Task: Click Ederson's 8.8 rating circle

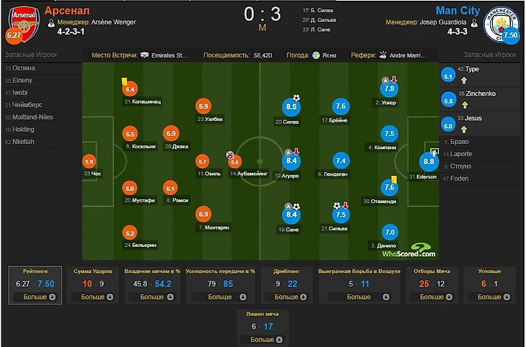Action: point(429,163)
